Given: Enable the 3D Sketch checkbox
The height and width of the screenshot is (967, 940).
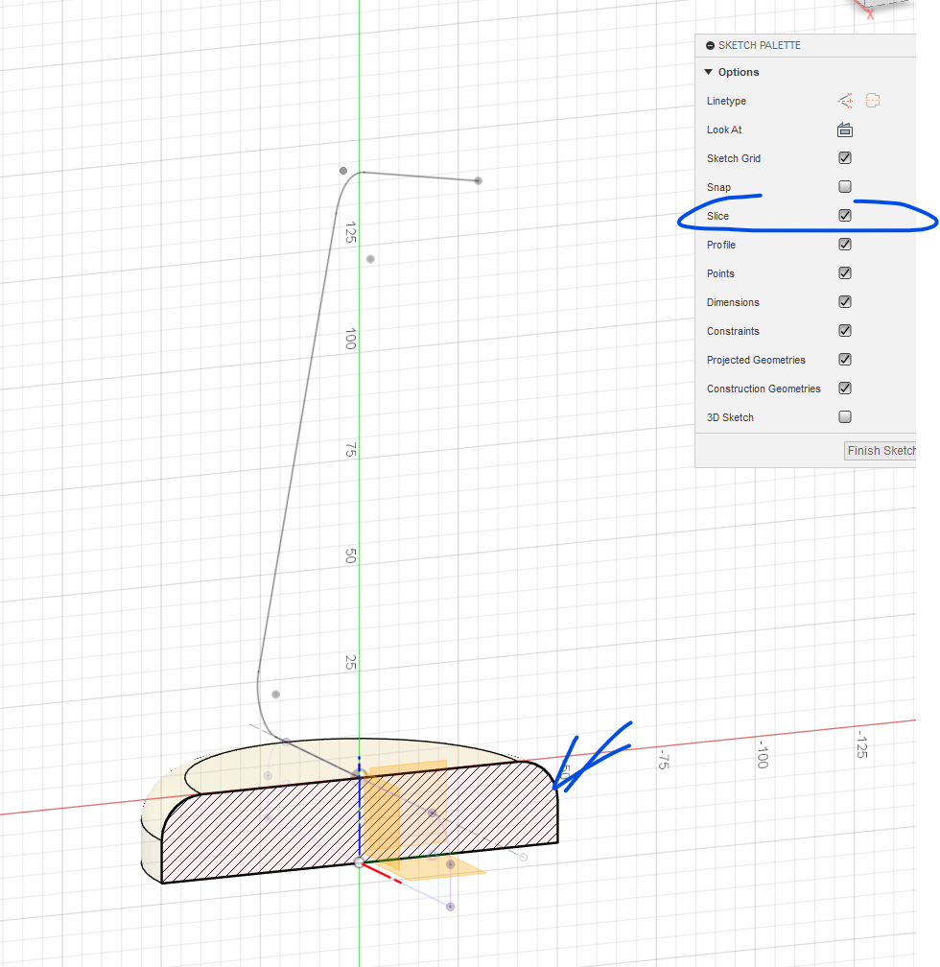Looking at the screenshot, I should [x=845, y=417].
